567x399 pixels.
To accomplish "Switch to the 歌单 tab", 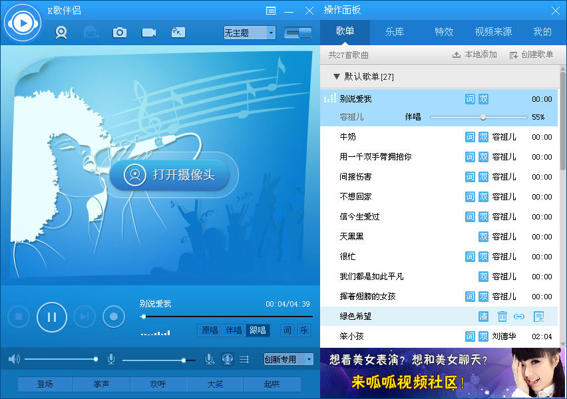I will coord(345,32).
